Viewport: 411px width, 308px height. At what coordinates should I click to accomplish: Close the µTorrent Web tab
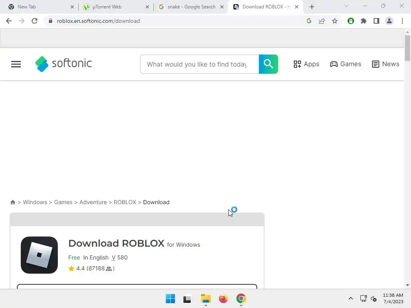tap(147, 7)
